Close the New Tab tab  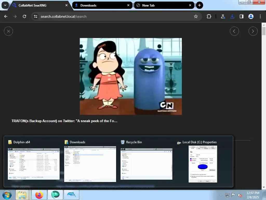click(190, 5)
